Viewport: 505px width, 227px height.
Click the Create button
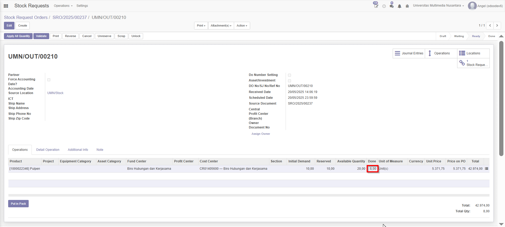tap(23, 25)
